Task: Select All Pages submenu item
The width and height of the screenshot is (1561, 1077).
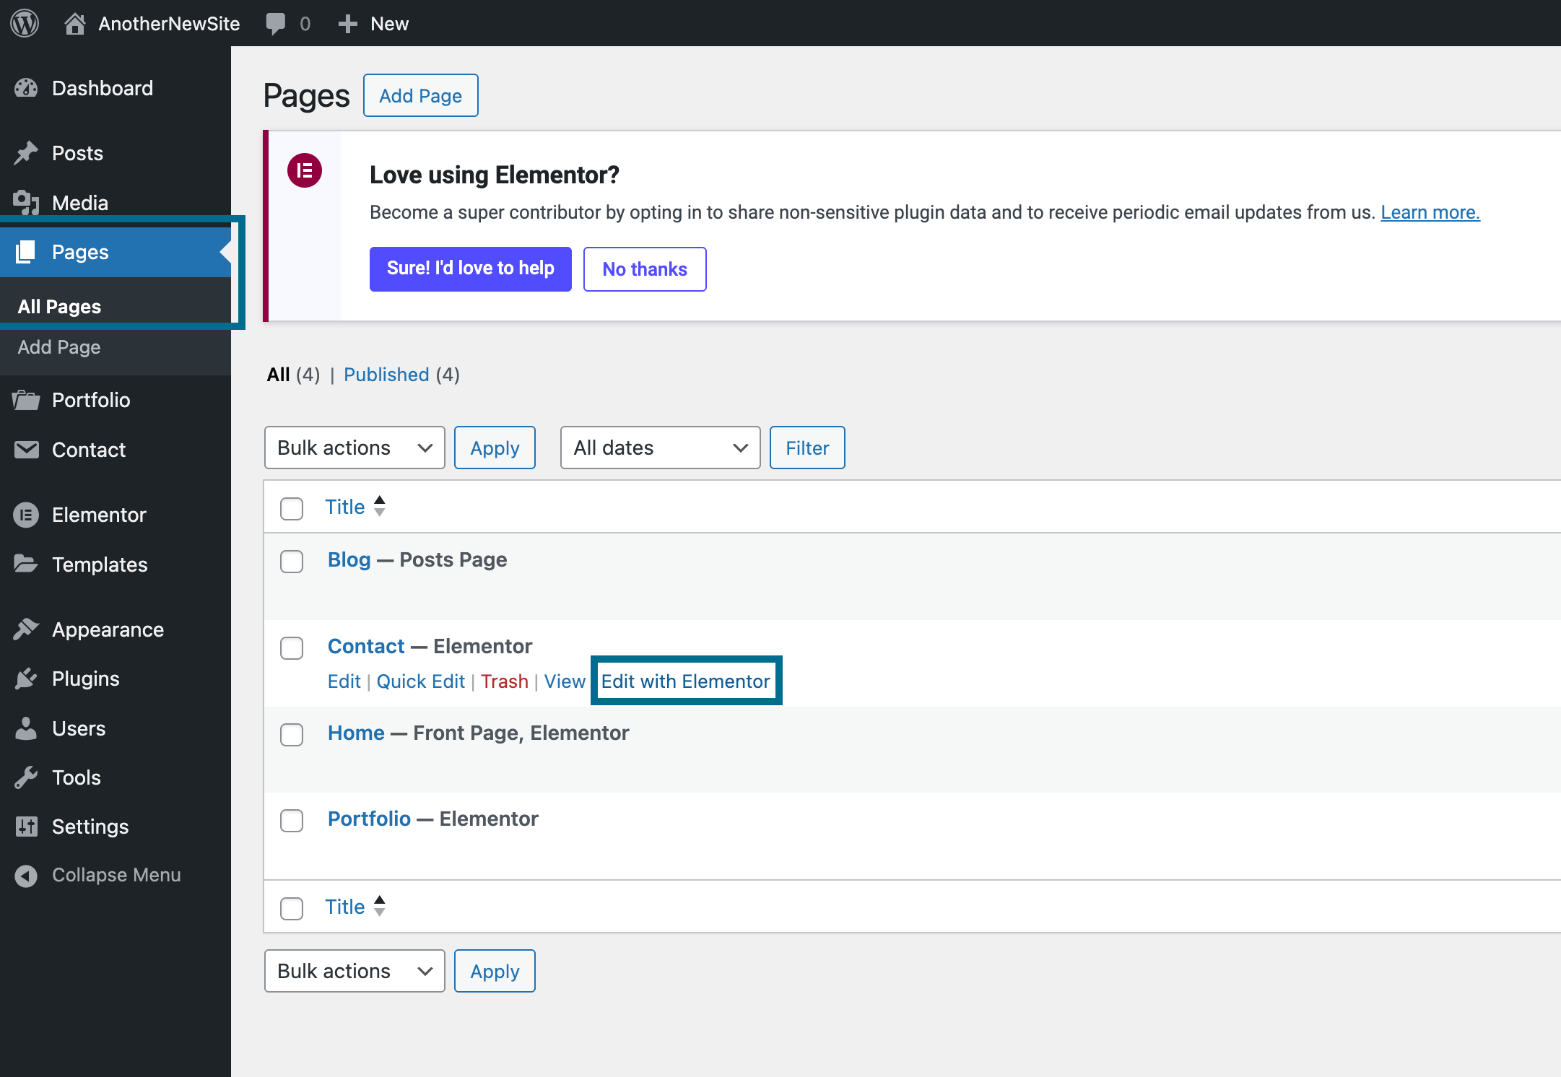Action: (x=59, y=307)
